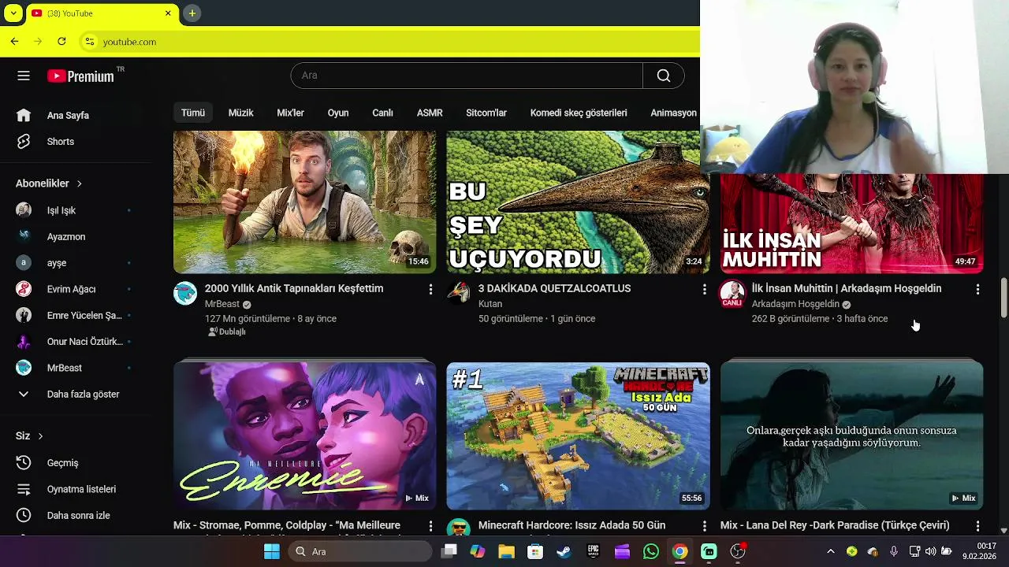Play the MrBeast ancient temples thumbnail
Viewport: 1009px width, 567px height.
(x=304, y=202)
